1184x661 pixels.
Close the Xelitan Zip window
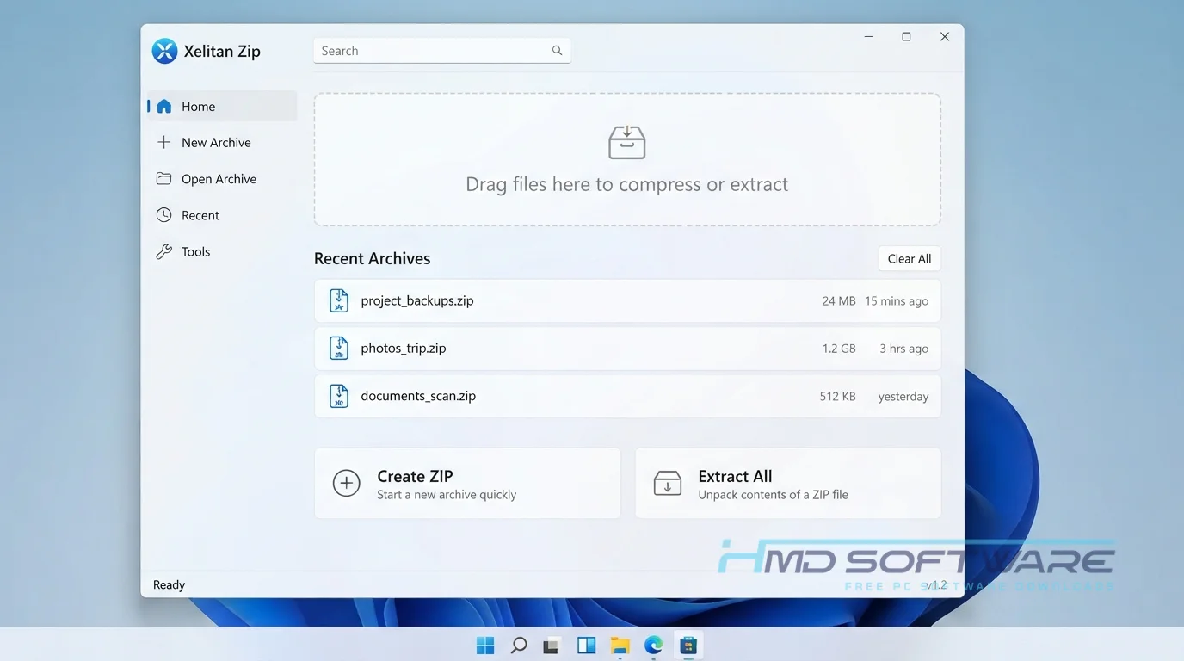pos(945,37)
